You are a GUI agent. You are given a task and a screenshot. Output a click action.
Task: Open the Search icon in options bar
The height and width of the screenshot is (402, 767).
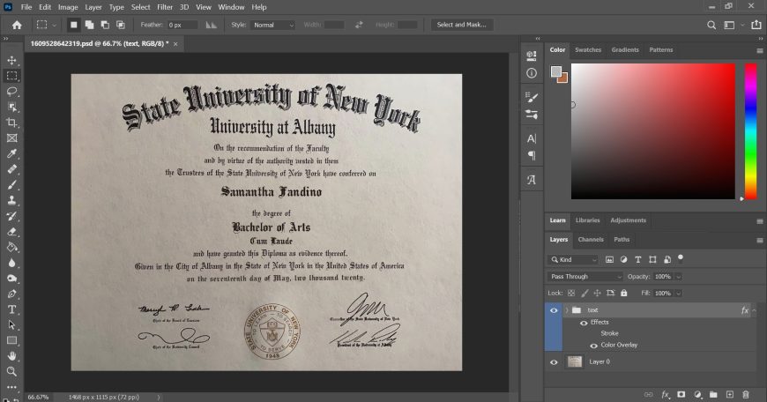711,25
